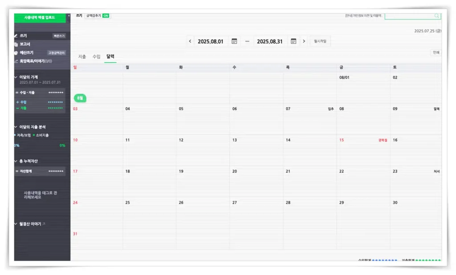Click the equals icon beside 수입 - 지출
Screen dimensions: 456x275
point(17,93)
